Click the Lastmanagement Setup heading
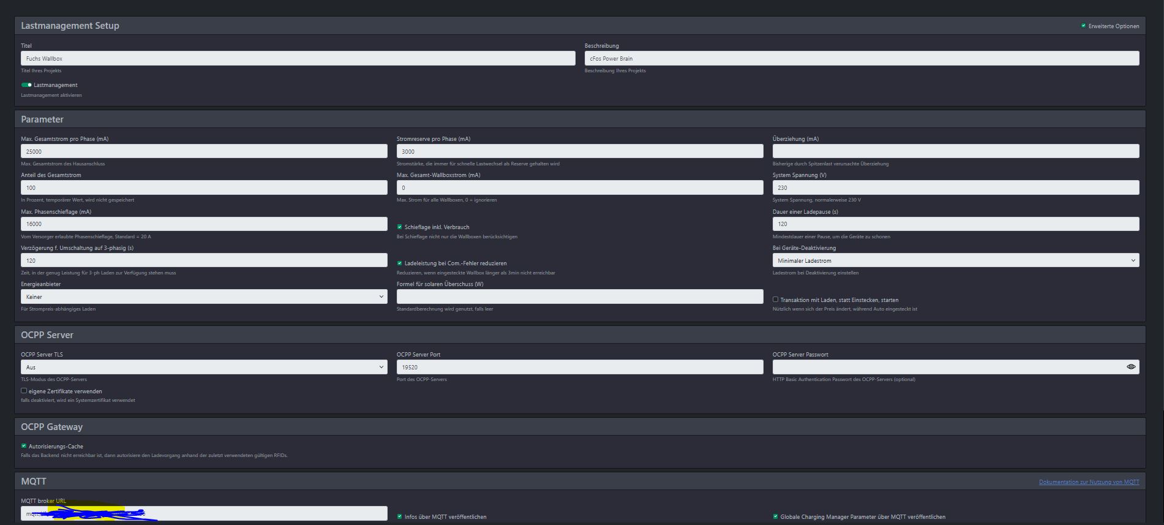 click(70, 26)
